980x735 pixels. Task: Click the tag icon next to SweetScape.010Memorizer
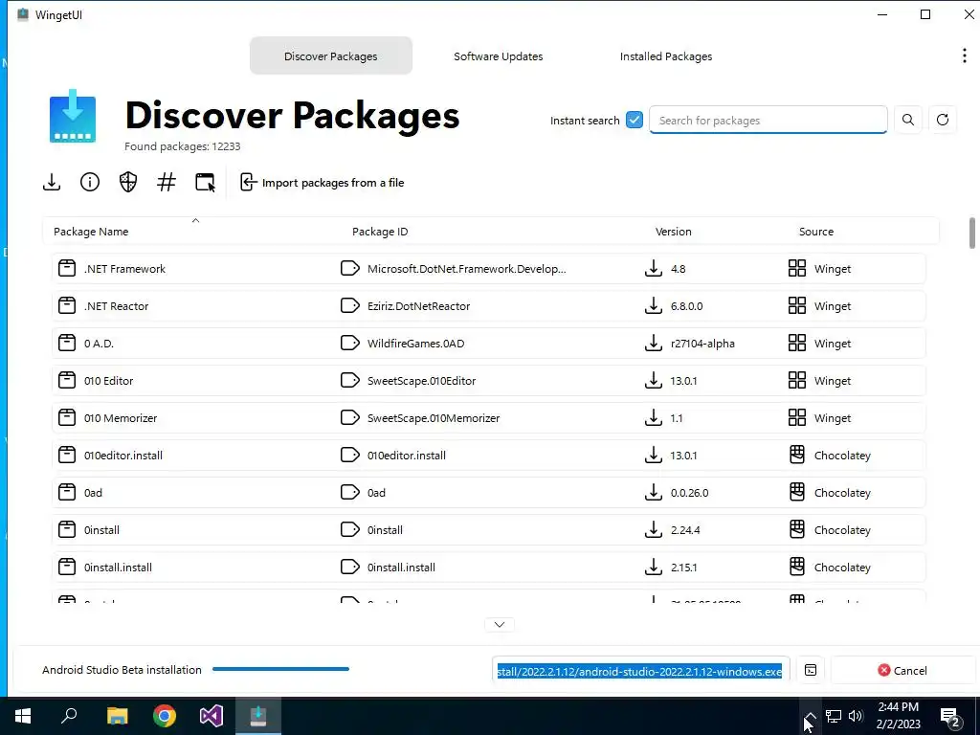350,417
